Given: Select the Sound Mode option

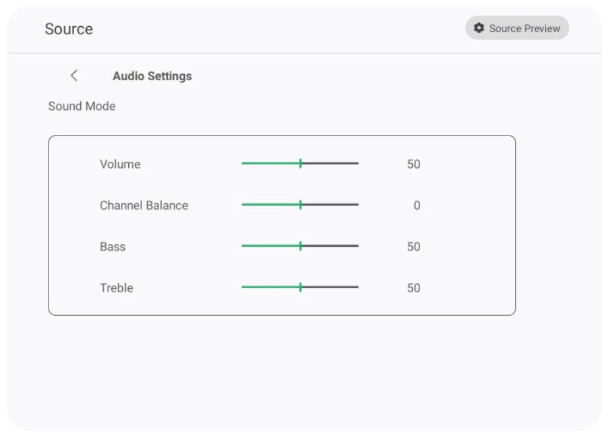Looking at the screenshot, I should click(x=82, y=106).
